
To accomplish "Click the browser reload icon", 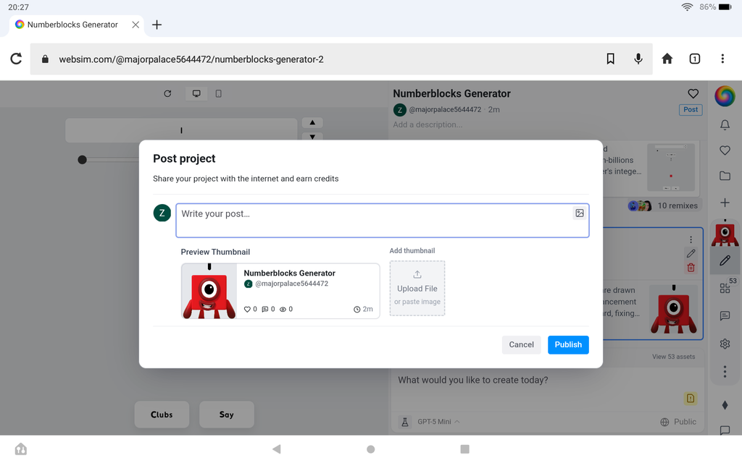I will (16, 59).
